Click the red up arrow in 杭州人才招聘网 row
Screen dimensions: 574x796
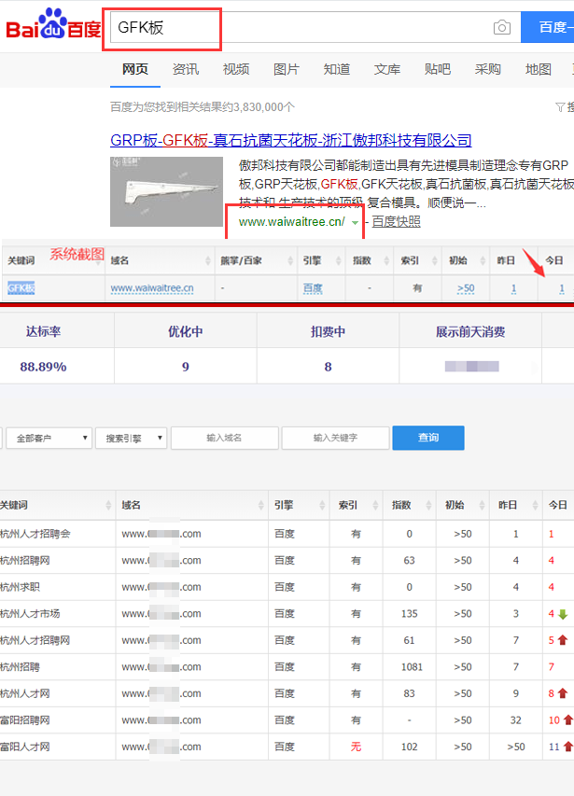point(563,640)
